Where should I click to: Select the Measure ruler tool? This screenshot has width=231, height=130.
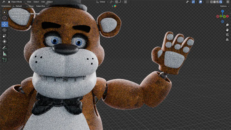click(5, 54)
